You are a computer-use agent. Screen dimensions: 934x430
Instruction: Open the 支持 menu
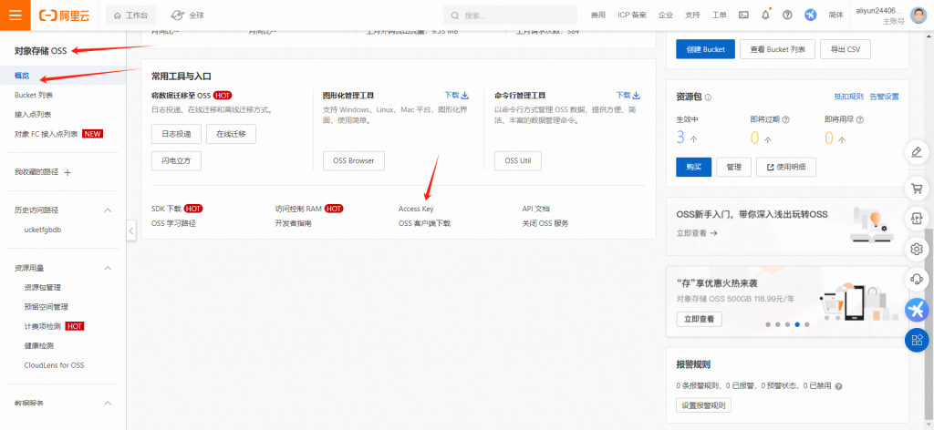click(693, 15)
